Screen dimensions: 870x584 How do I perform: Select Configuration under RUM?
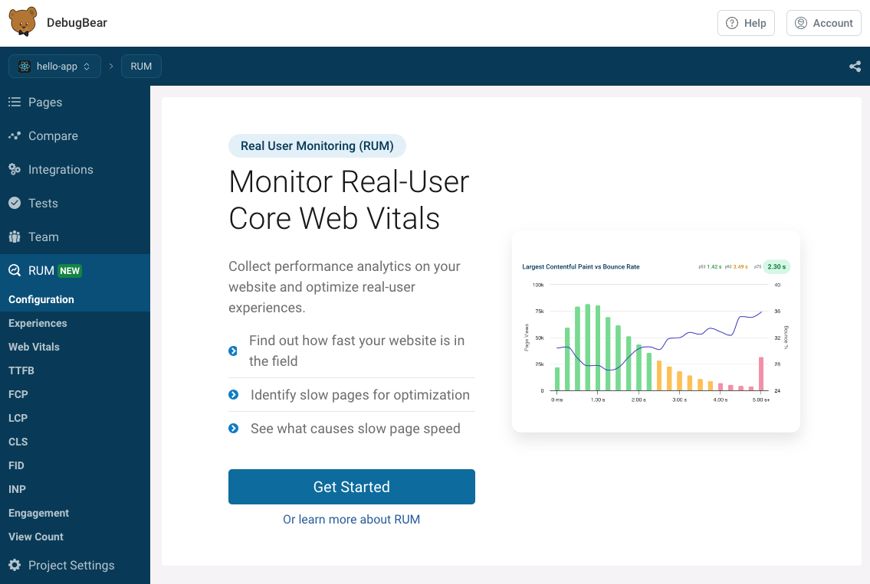(x=75, y=299)
